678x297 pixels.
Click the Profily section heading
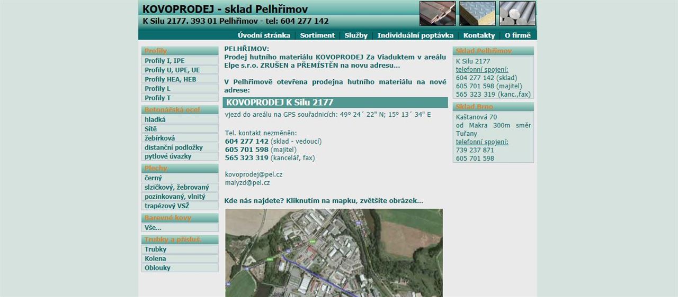pyautogui.click(x=180, y=51)
